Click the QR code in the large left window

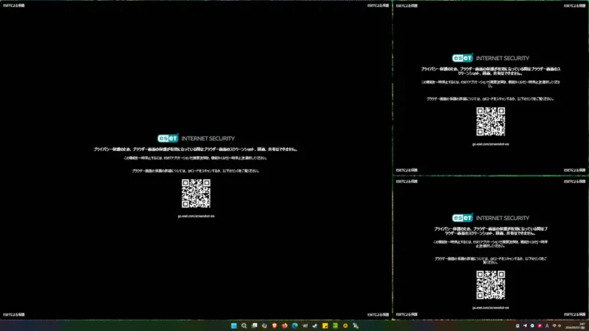tap(196, 193)
